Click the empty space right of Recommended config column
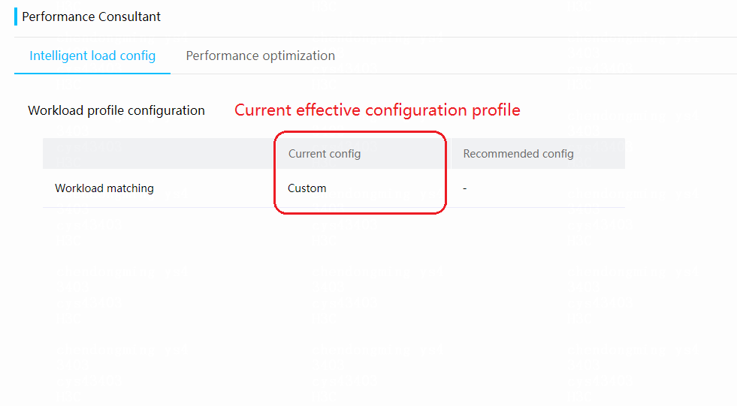The image size is (737, 406). coord(681,173)
